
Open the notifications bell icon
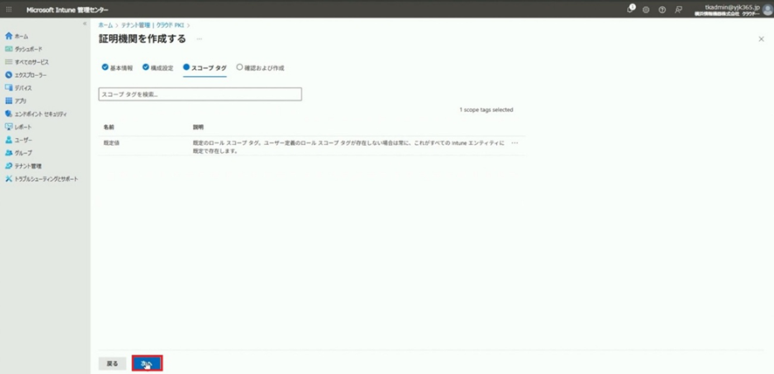point(631,9)
